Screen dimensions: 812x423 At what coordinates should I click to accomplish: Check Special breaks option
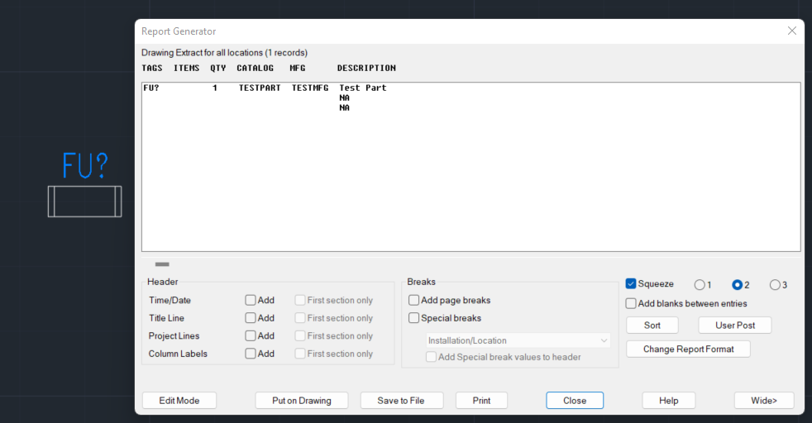(x=413, y=318)
